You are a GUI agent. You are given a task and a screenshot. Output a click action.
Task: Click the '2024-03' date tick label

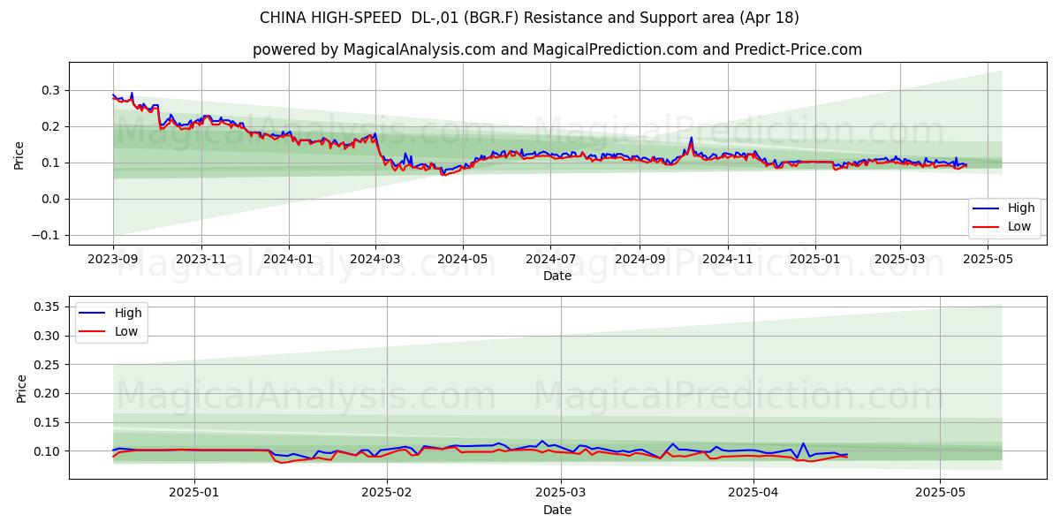point(376,259)
